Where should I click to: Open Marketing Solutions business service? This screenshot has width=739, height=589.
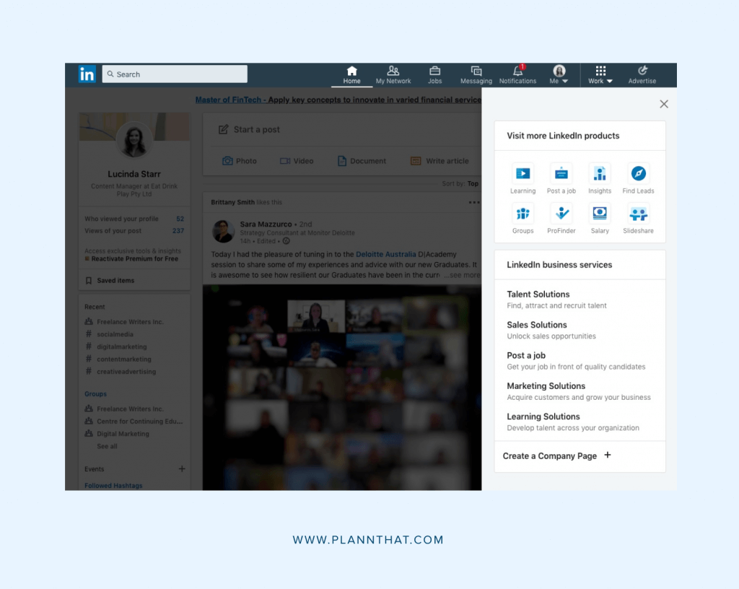coord(579,391)
